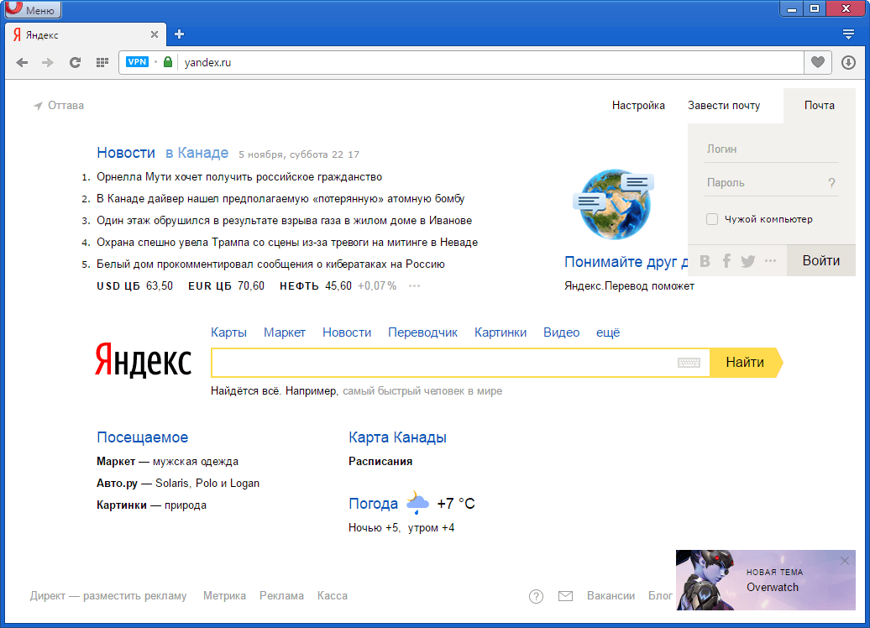Open Speed Dial grid icon

(x=102, y=62)
